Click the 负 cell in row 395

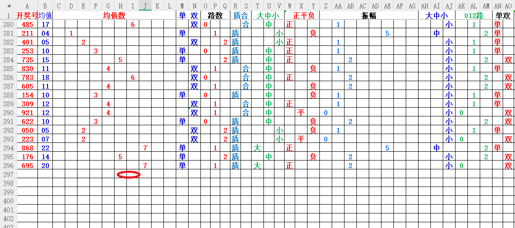(313, 157)
